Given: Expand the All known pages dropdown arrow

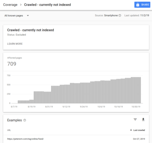Looking at the screenshot, I should pyautogui.click(x=28, y=16).
